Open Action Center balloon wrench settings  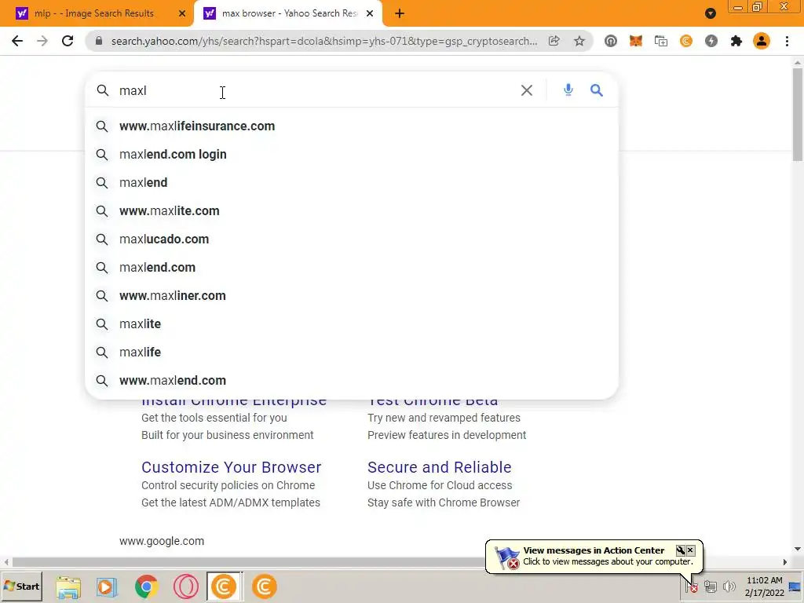click(681, 550)
